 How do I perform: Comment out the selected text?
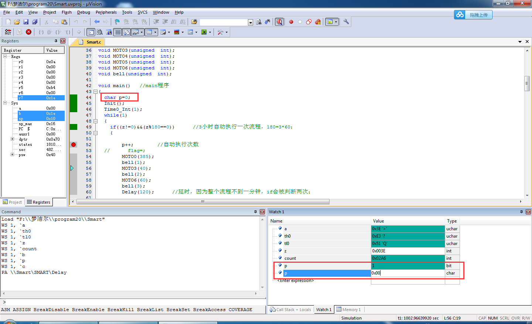[174, 22]
